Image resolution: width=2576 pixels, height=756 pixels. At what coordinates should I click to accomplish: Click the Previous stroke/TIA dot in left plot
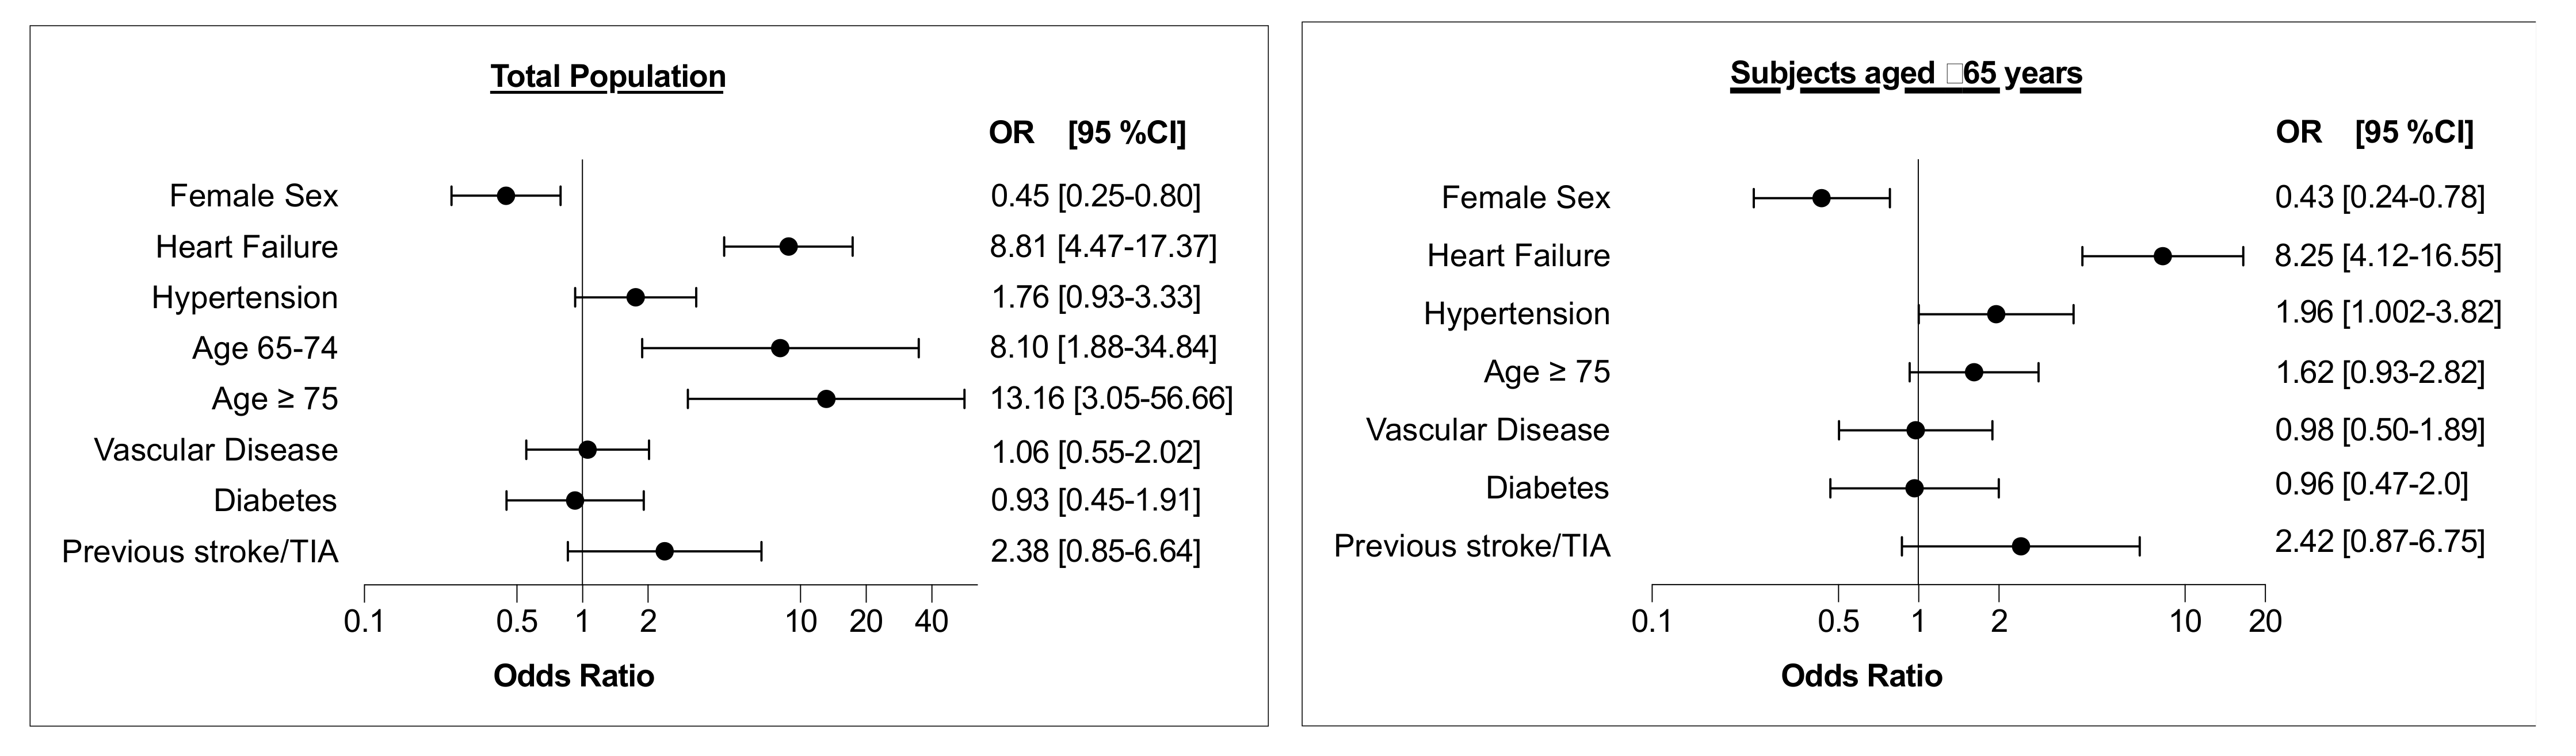click(x=664, y=551)
